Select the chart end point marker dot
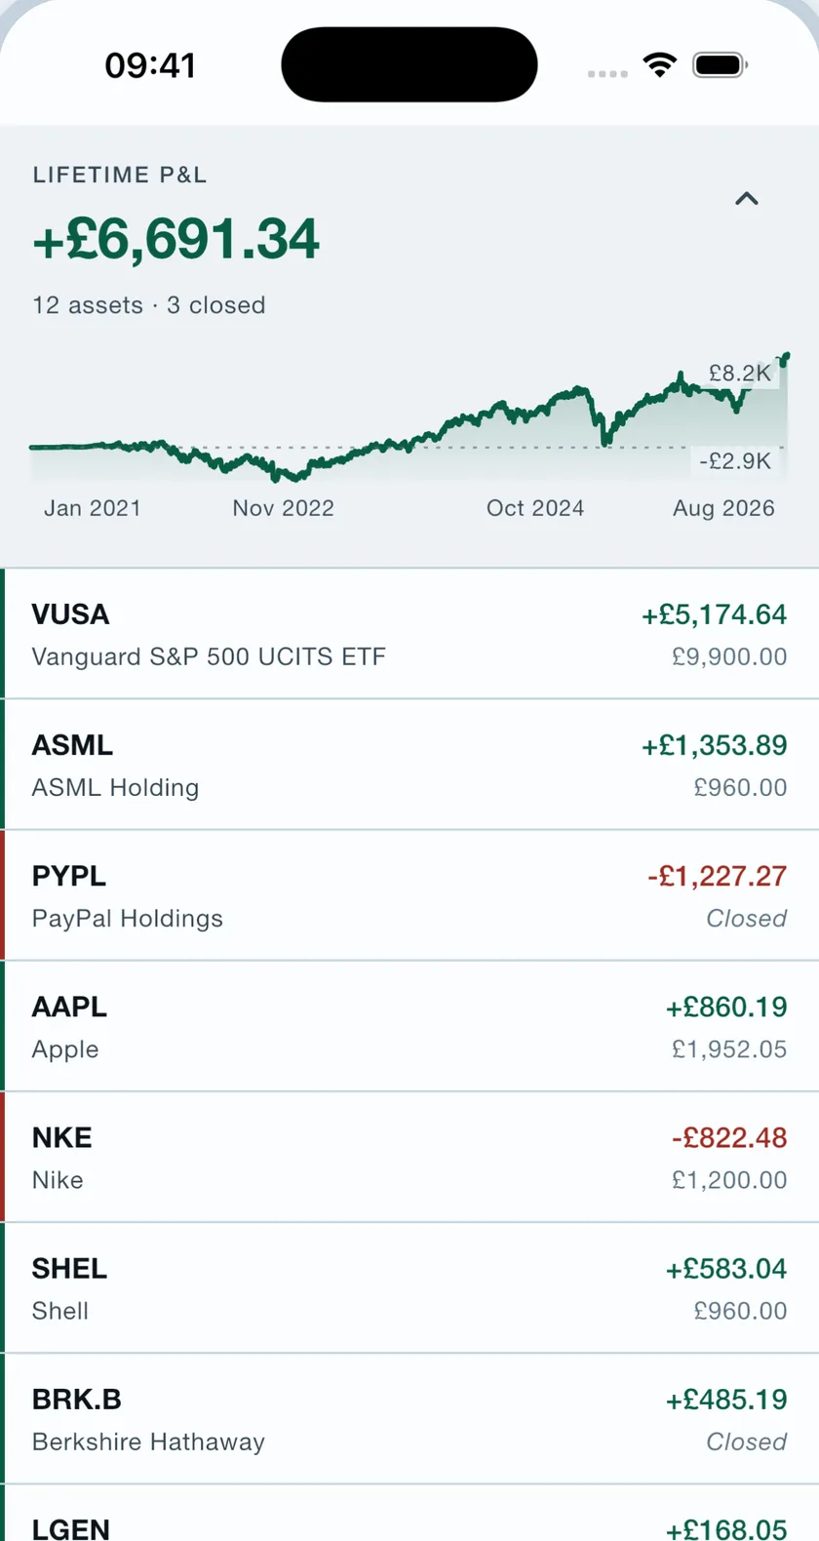Screen dimensions: 819x1541 (x=786, y=357)
